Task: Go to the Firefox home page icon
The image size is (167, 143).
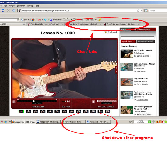Action: (14, 10)
